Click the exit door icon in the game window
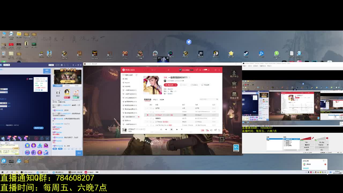Image resolution: width=343 pixels, height=193 pixels. [x=222, y=139]
